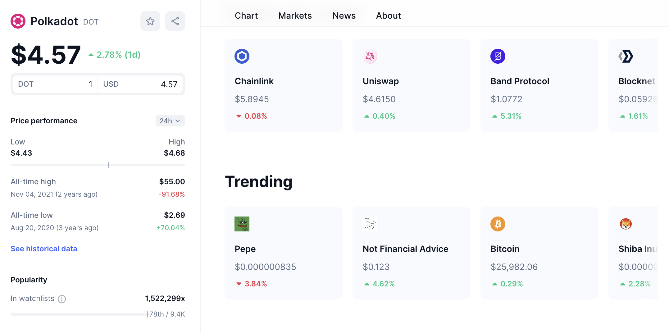
Task: Click the DOT ticker symbol label
Action: pos(91,22)
